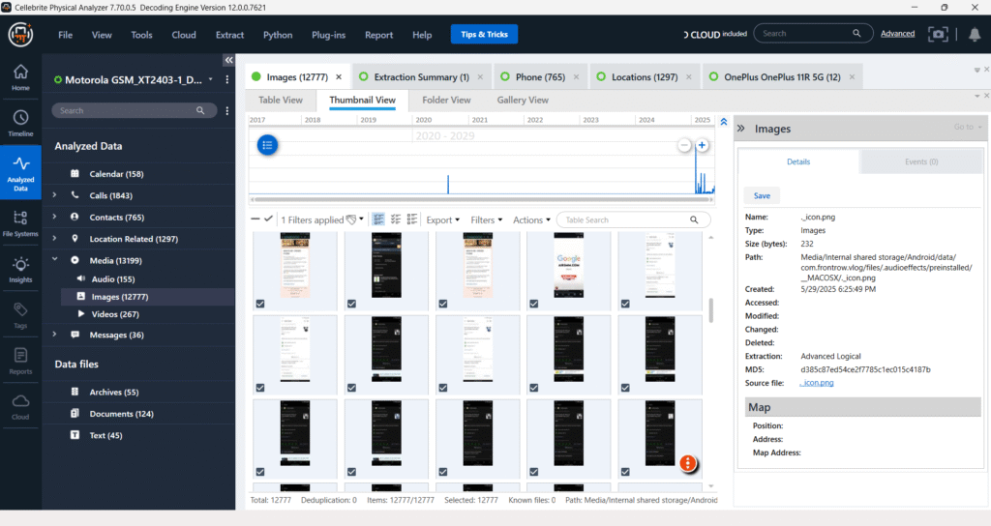Click the blue timeline list button

coord(267,145)
